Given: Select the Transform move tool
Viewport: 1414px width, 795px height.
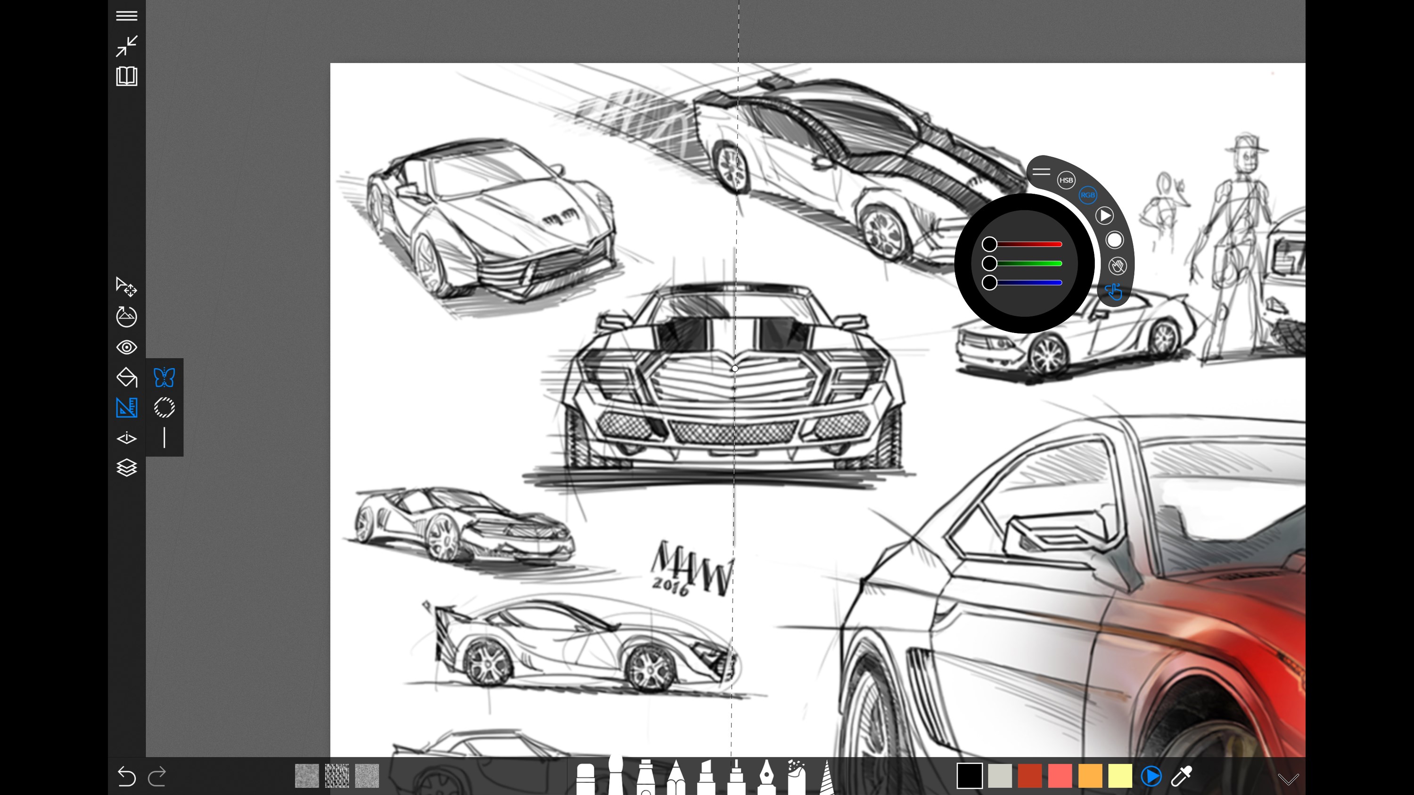Looking at the screenshot, I should 127,288.
